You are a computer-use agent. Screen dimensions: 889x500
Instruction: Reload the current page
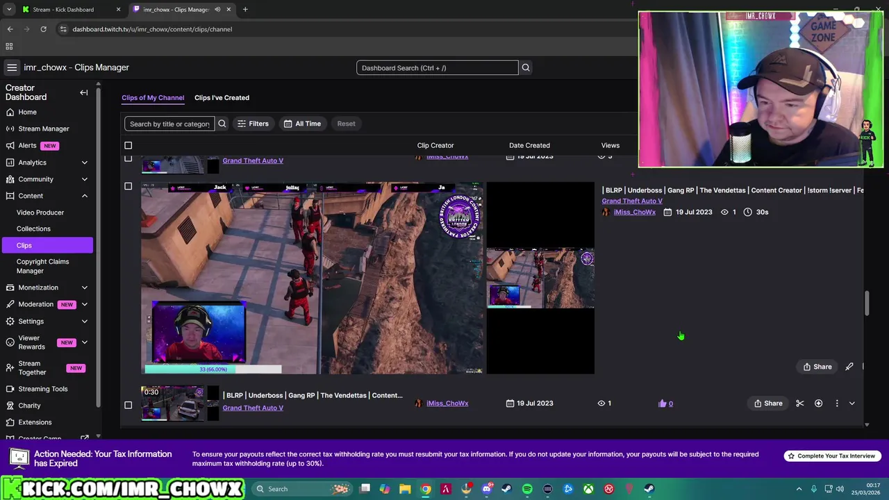(43, 29)
